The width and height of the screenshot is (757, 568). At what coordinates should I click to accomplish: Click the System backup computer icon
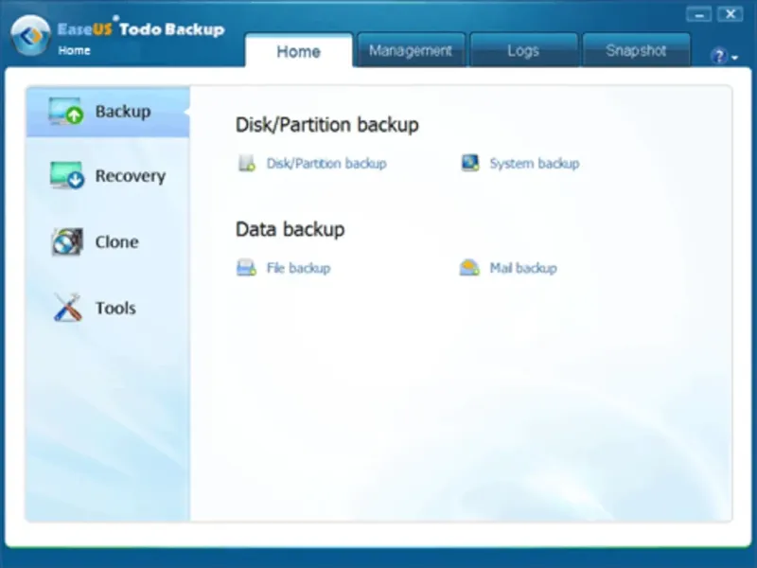[x=470, y=163]
